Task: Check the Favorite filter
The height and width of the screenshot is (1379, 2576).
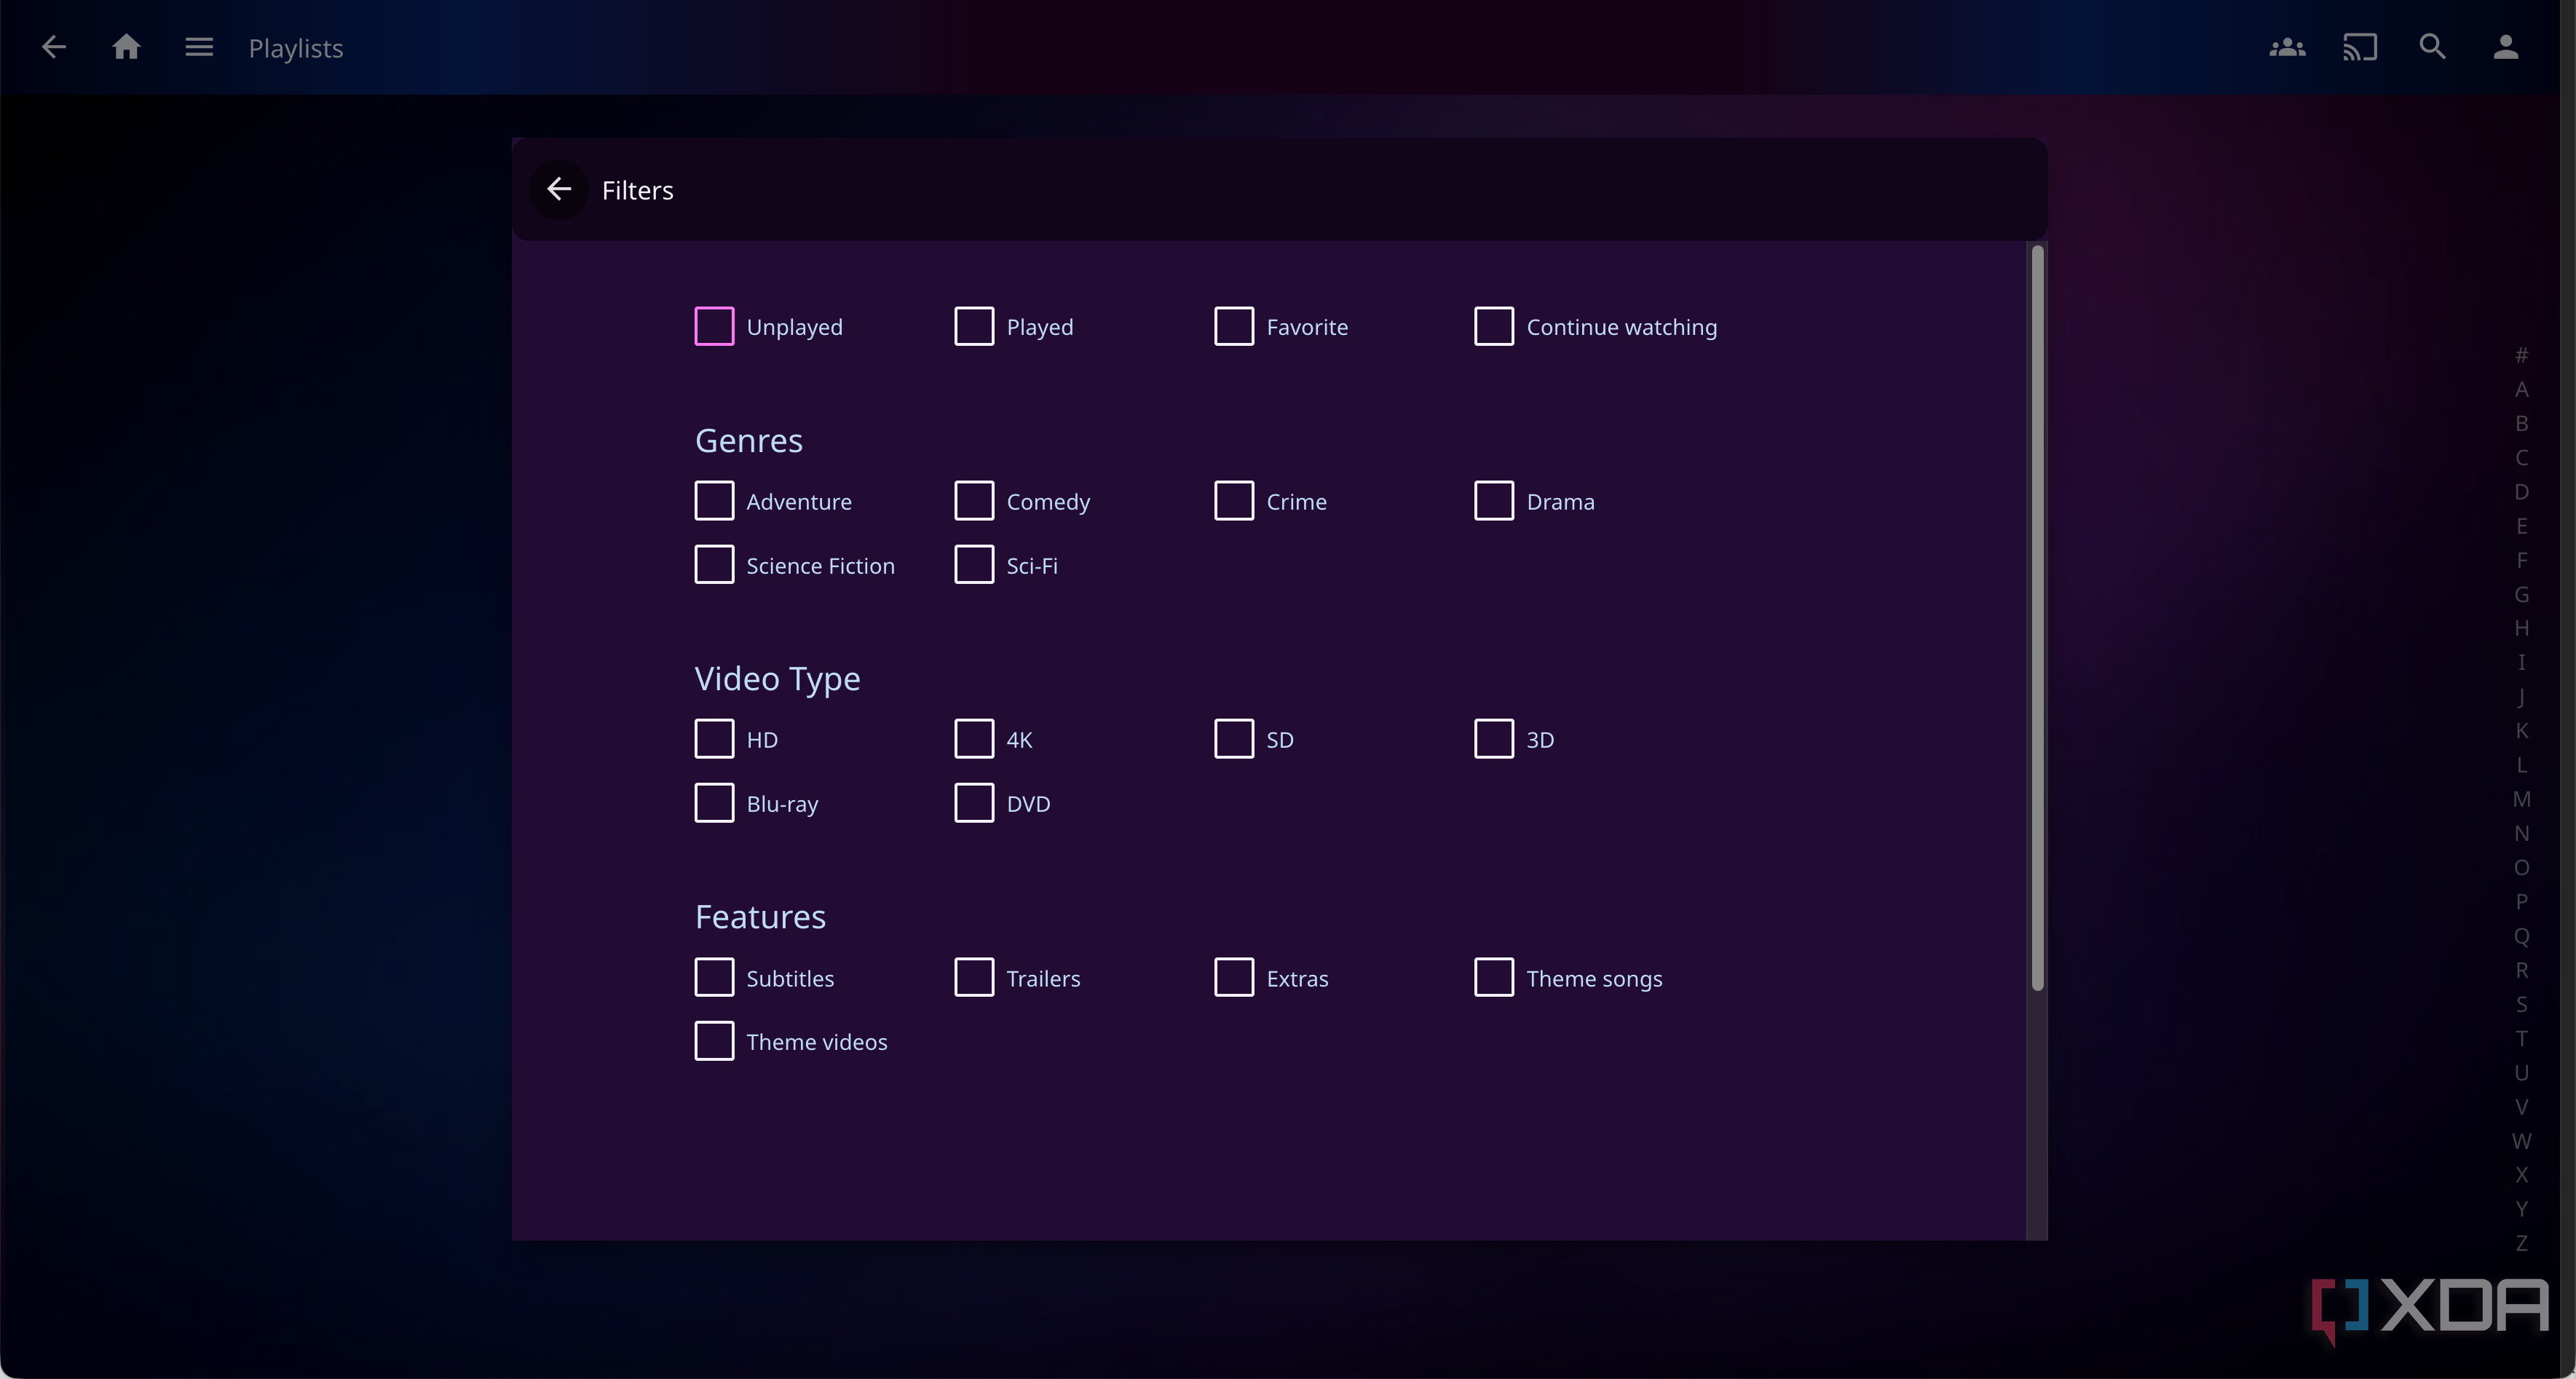Action: point(1234,326)
